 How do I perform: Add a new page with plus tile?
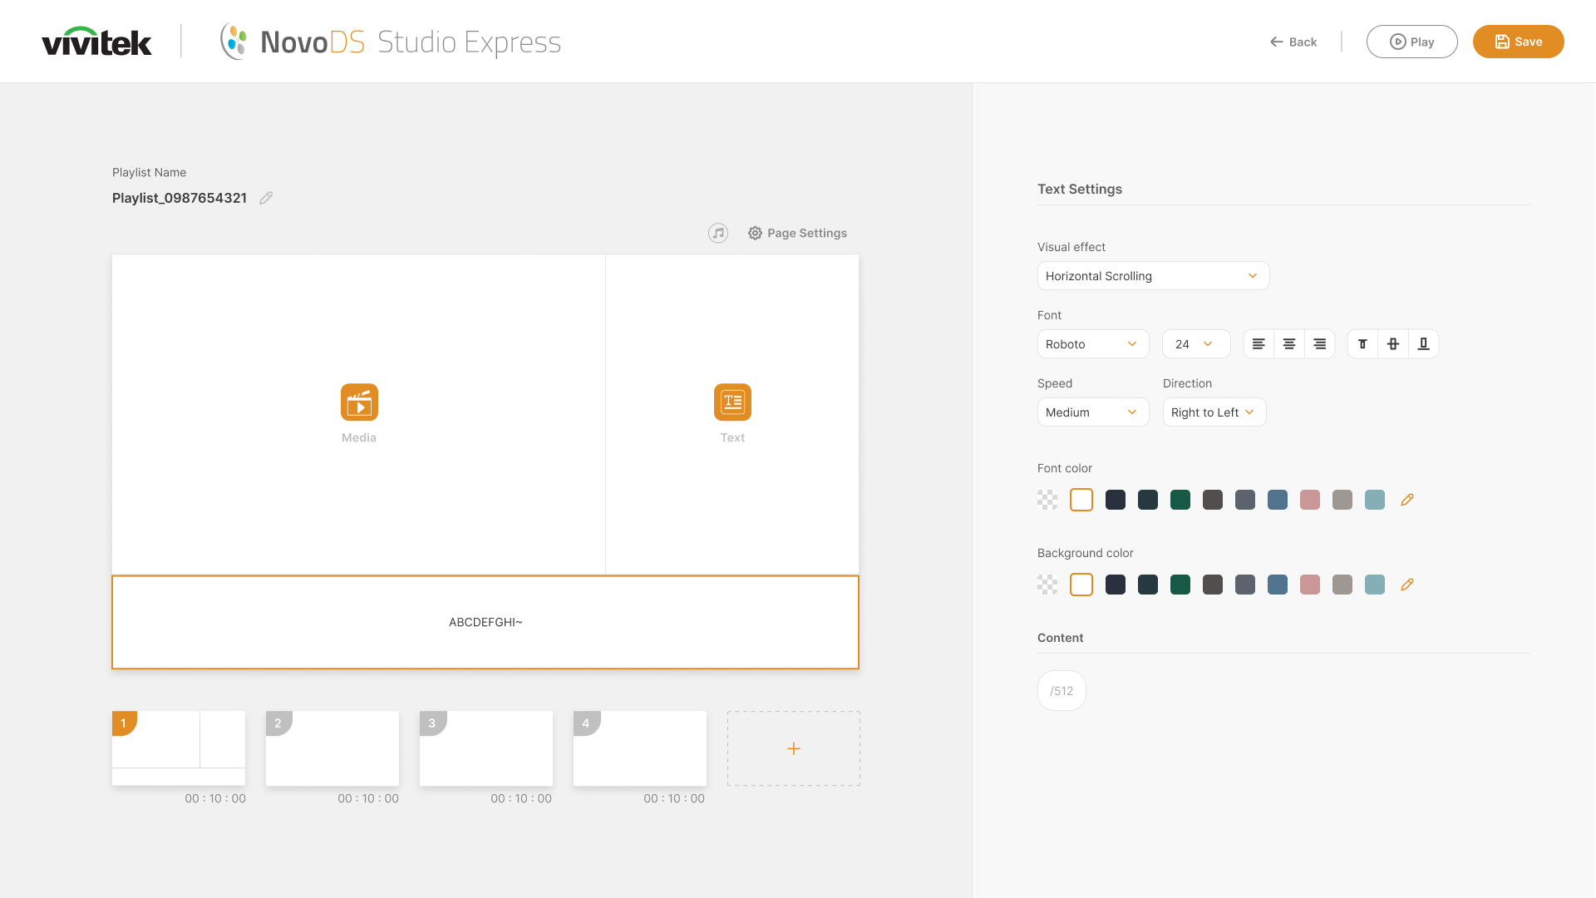click(x=794, y=748)
